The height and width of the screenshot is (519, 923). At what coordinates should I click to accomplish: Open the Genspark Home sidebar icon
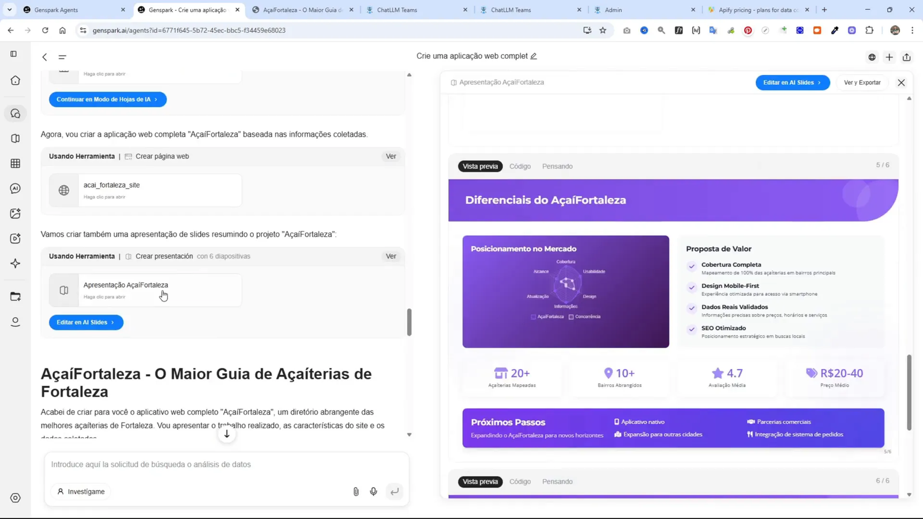coord(15,81)
